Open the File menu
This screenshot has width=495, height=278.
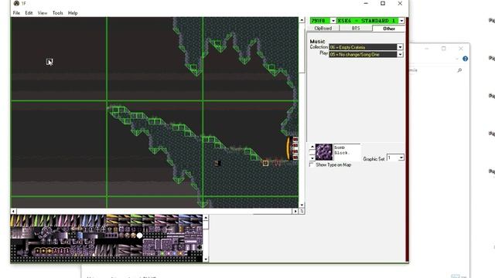point(16,13)
